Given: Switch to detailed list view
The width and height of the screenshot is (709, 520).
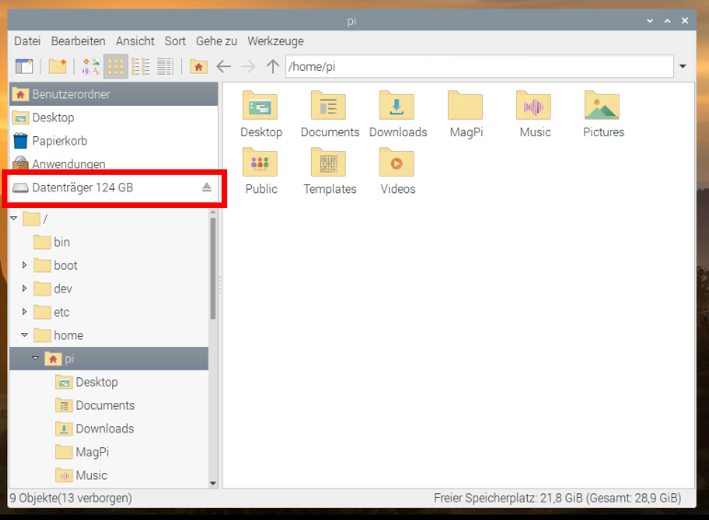Looking at the screenshot, I should (166, 66).
